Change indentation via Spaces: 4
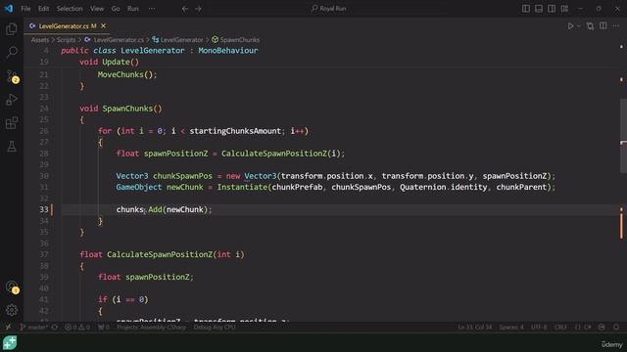 511,328
